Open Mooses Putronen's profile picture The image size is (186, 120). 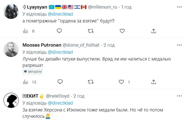(x=11, y=49)
